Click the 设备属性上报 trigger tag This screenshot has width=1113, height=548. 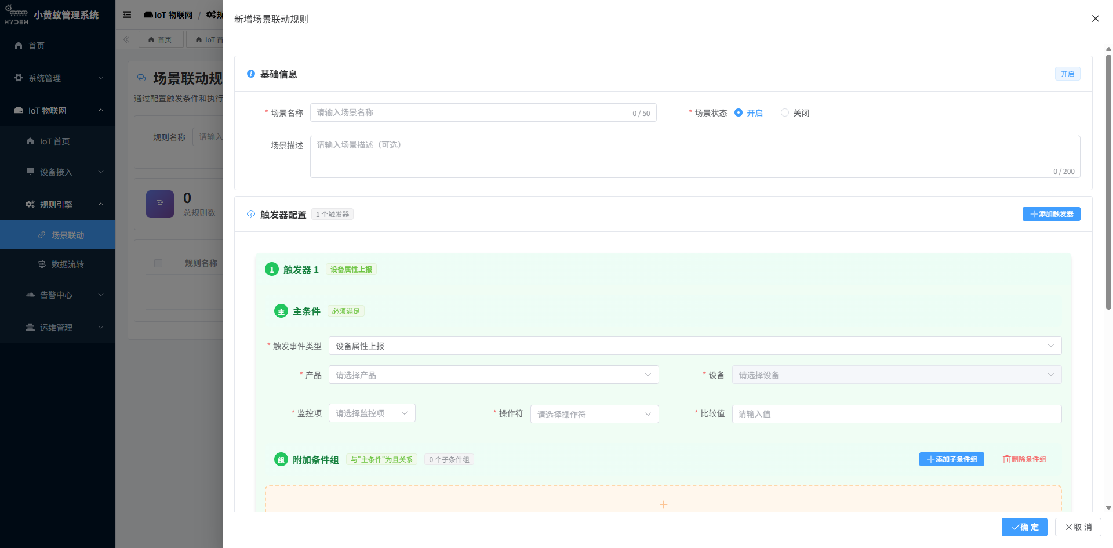pyautogui.click(x=351, y=269)
